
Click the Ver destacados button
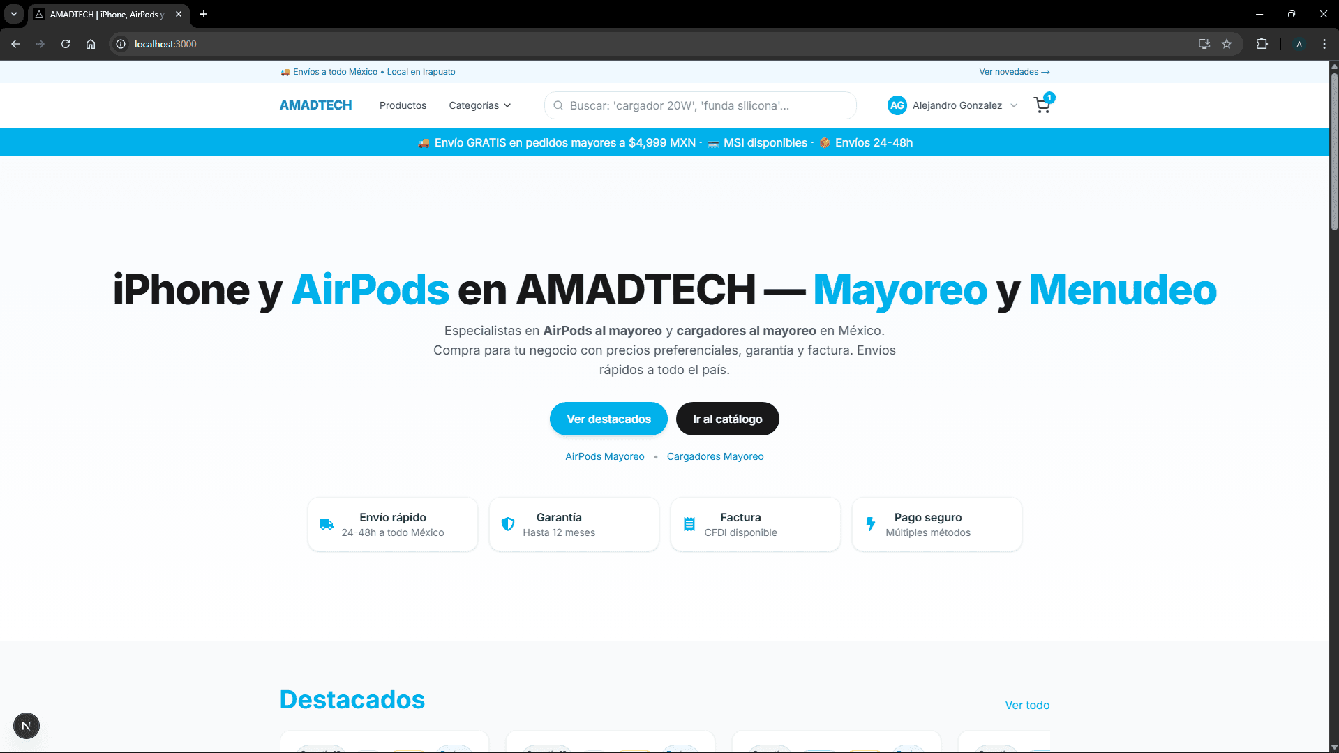pos(608,419)
